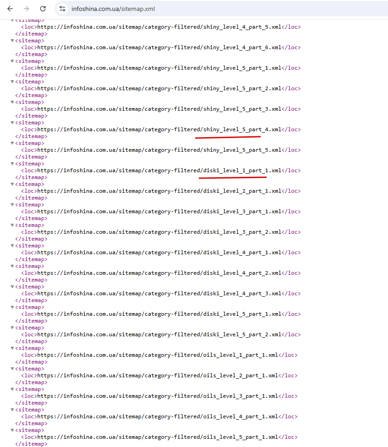The image size is (388, 447).
Task: Click the underlined shiny_level_5_part_4.xml URL text
Action: [x=159, y=130]
